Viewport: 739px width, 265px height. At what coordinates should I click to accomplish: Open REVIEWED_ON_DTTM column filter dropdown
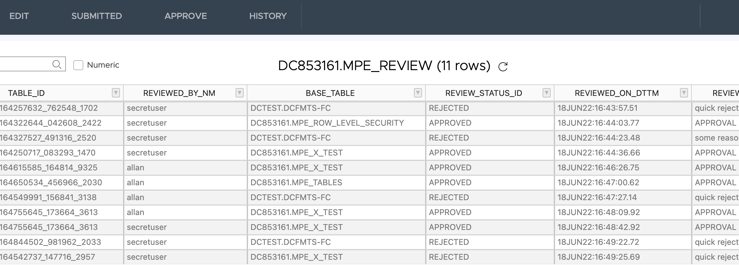click(684, 93)
